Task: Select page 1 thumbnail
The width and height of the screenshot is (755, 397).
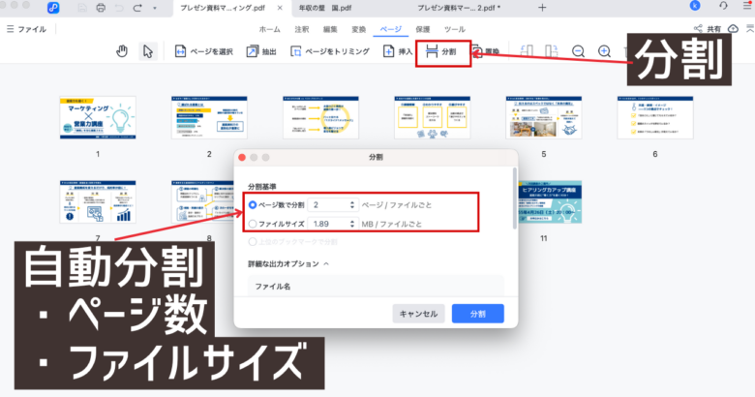Action: (x=97, y=119)
